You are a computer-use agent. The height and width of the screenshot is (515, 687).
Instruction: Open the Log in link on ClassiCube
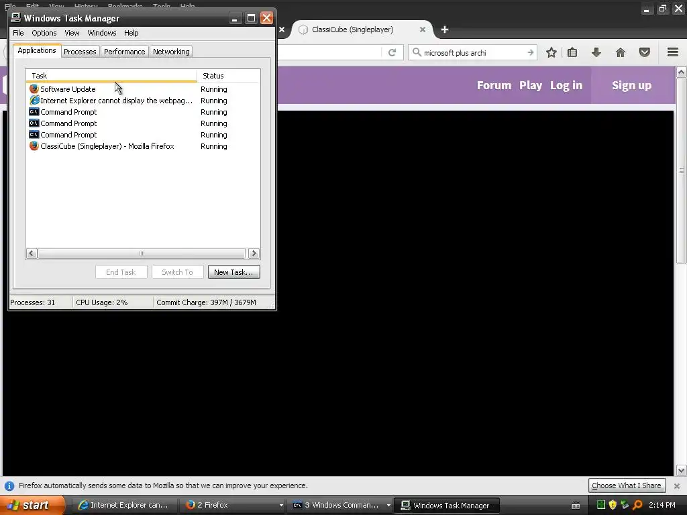coord(566,85)
